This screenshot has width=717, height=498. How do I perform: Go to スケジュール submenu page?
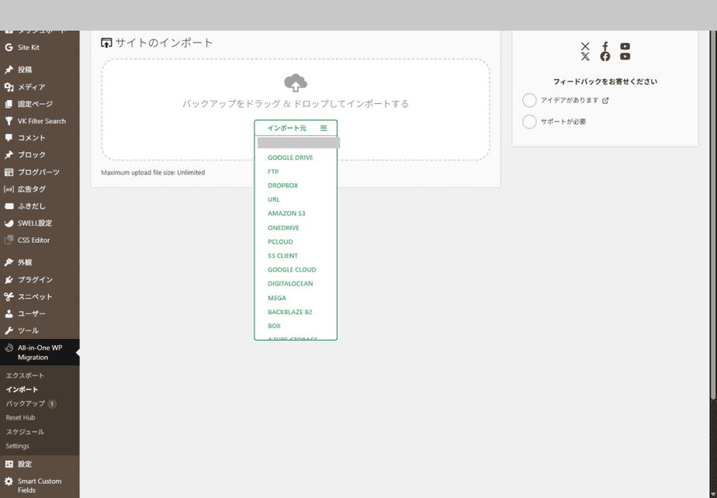click(25, 432)
